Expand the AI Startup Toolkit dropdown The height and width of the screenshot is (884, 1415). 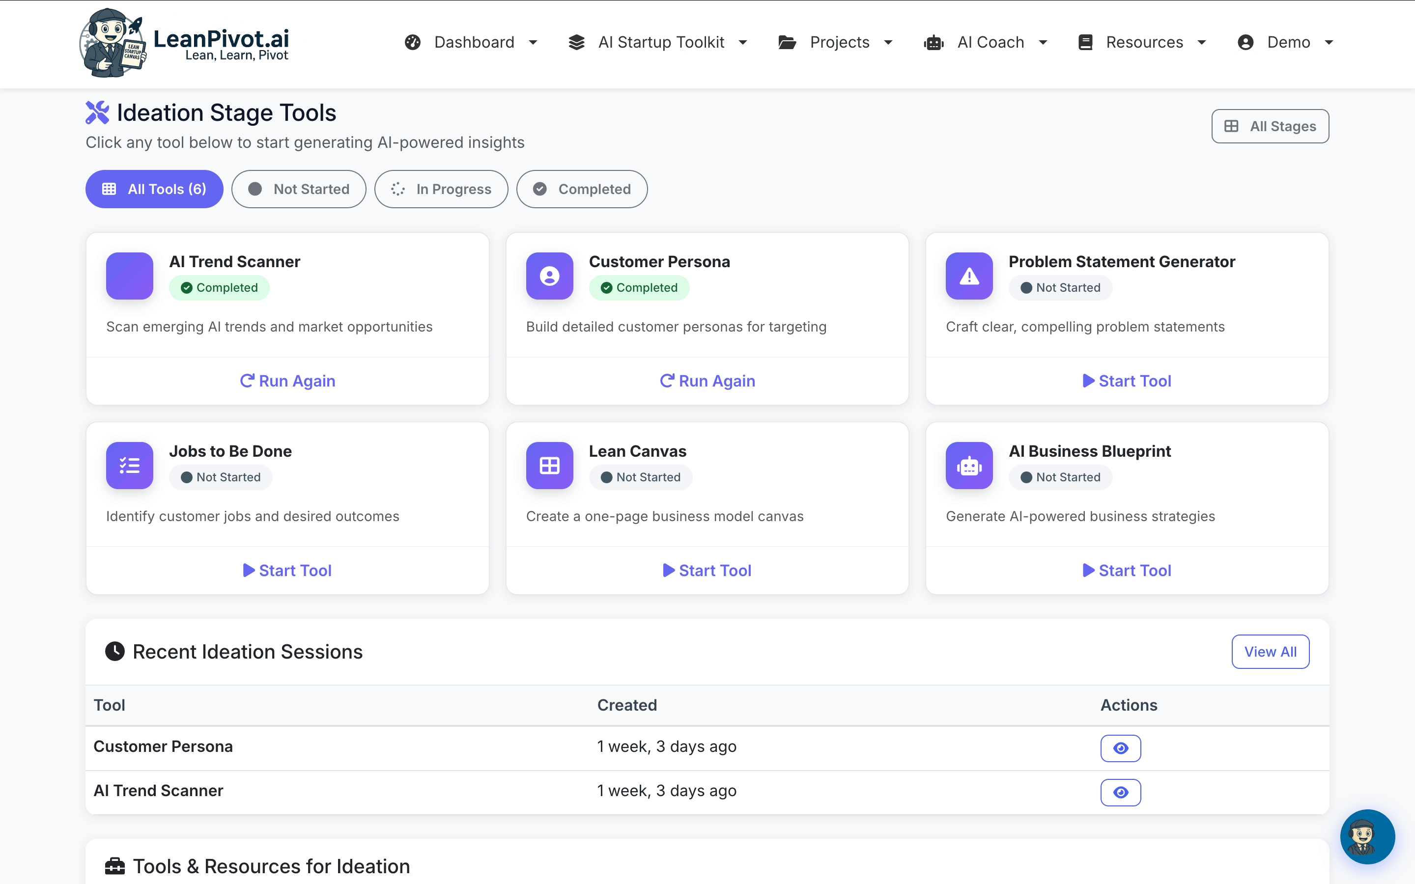657,42
